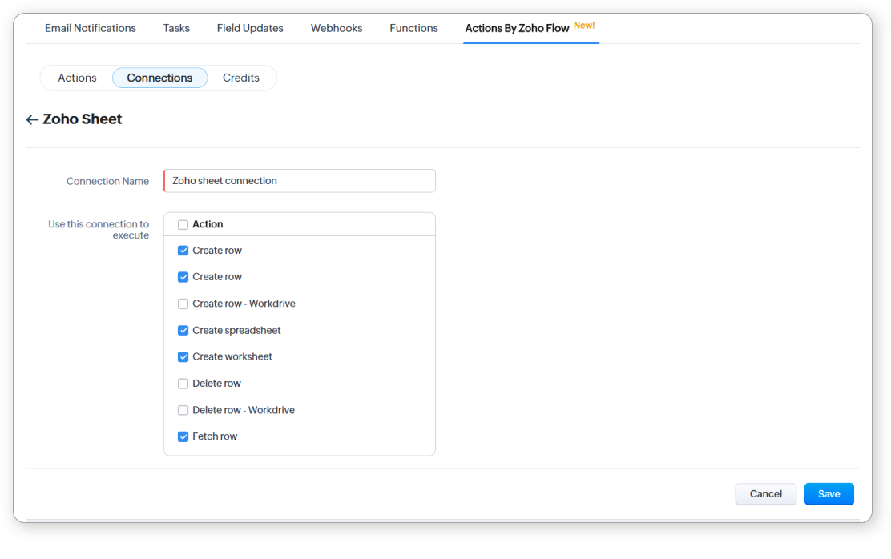Click the Create spreadsheet label text
This screenshot has height=559, width=891.
pos(236,330)
